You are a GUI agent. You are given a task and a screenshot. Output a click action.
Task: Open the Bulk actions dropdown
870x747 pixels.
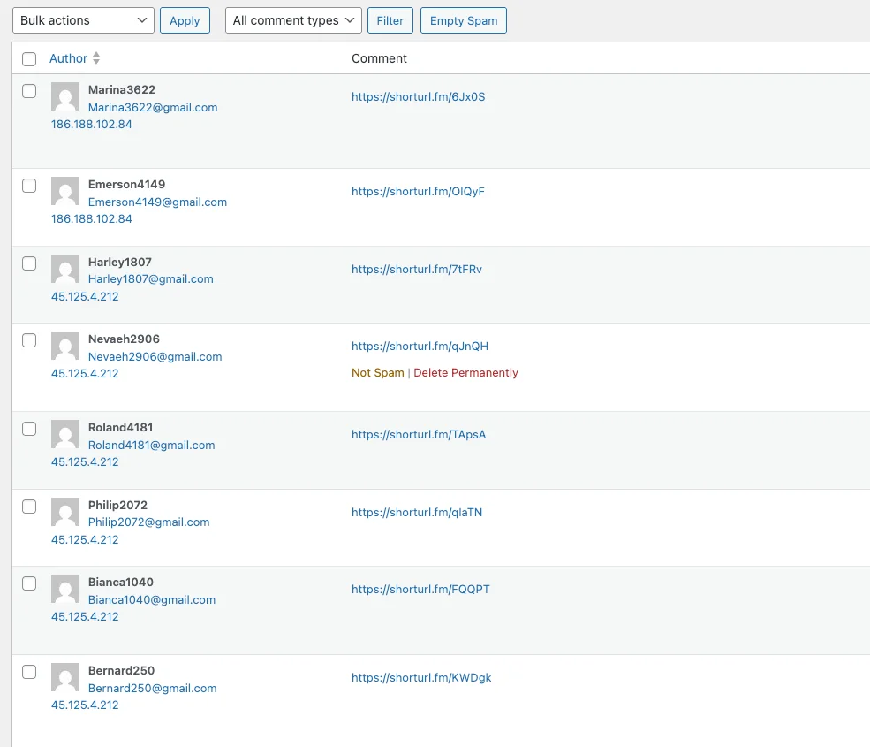(83, 20)
